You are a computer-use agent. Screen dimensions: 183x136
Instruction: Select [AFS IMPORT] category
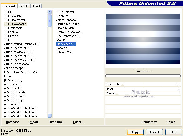click(13, 80)
